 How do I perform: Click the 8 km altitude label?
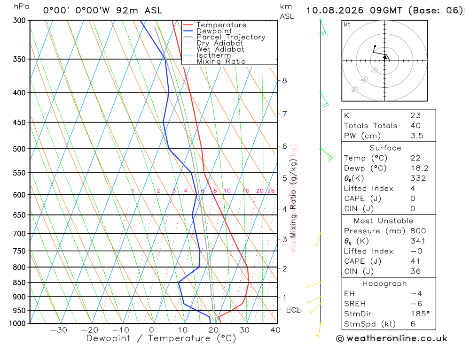tap(284, 81)
